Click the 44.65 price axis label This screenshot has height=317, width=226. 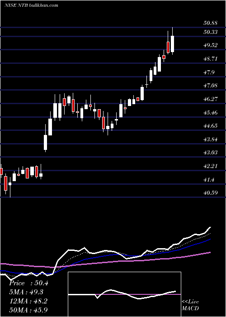pyautogui.click(x=211, y=126)
